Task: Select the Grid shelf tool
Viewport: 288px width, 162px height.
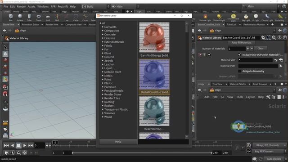Action: (48, 18)
